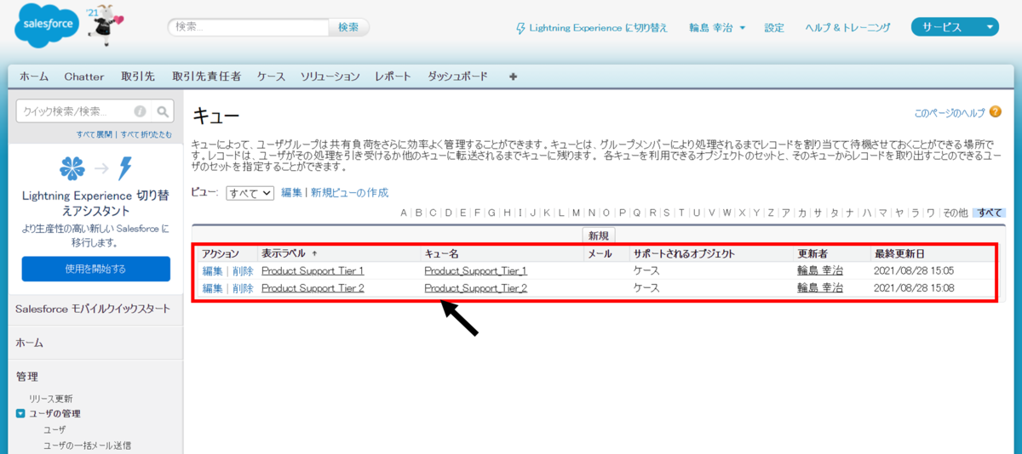The width and height of the screenshot is (1022, 454).
Task: Open ユーザ in sidebar tree
Action: point(55,429)
